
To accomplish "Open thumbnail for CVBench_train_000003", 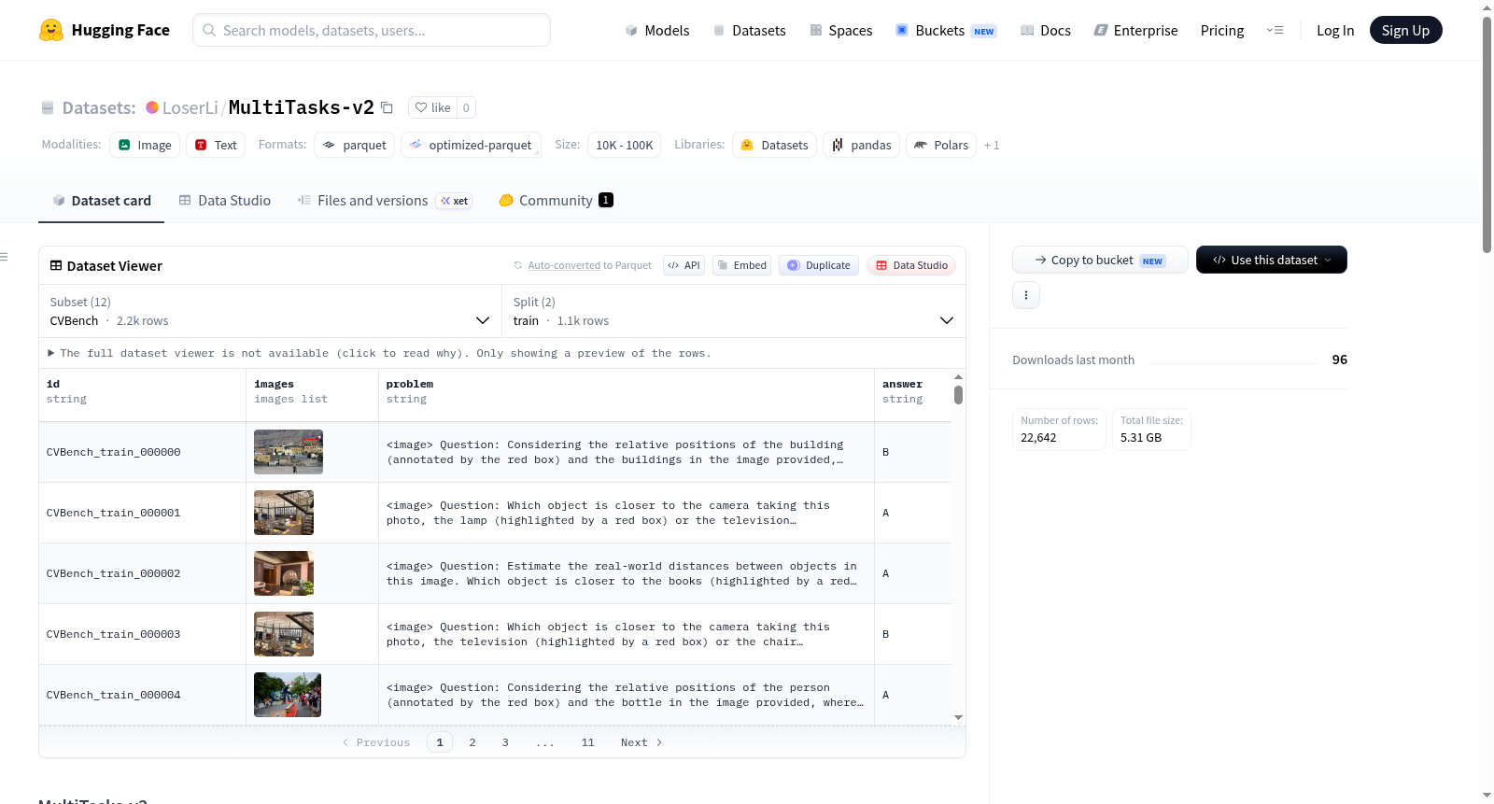I will pos(284,634).
